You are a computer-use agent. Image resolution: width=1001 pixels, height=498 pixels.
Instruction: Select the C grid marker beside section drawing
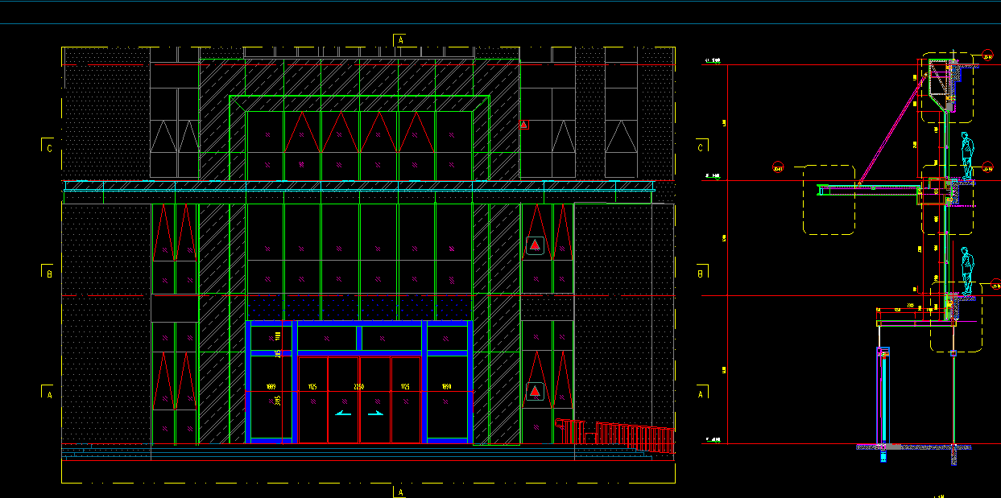click(702, 146)
